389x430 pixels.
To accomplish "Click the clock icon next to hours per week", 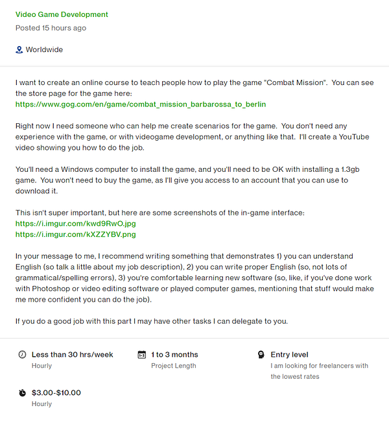I will [x=22, y=355].
